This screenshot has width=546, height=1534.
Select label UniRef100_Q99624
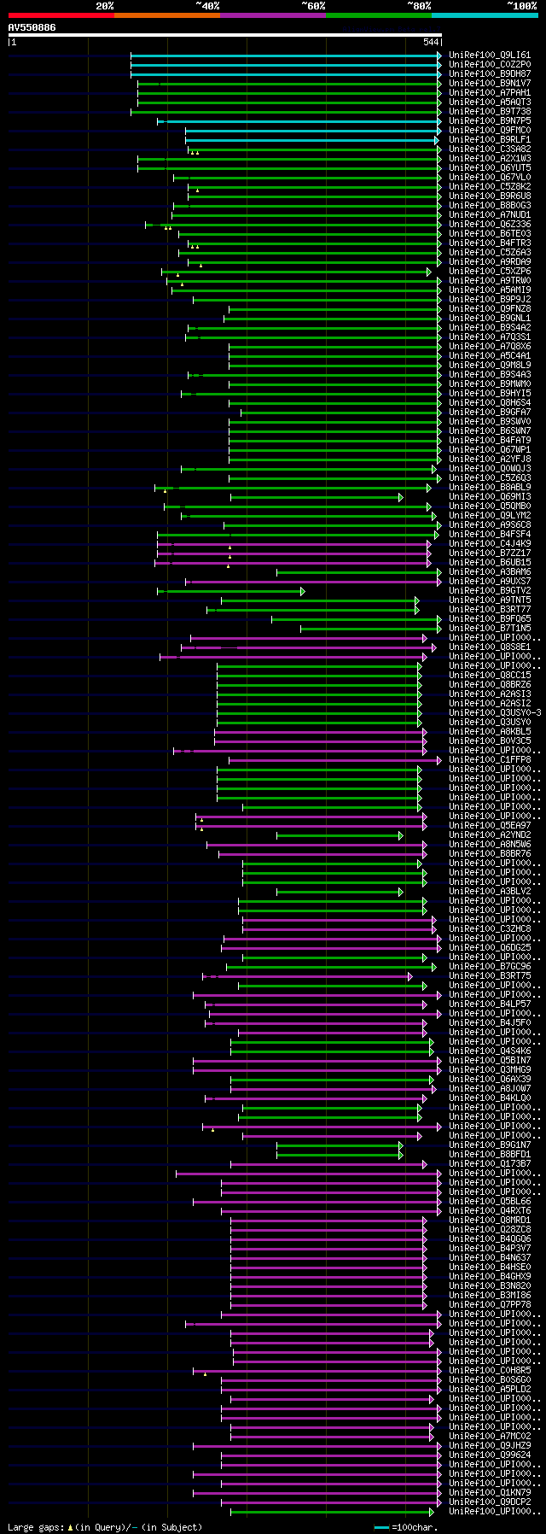[490, 1455]
